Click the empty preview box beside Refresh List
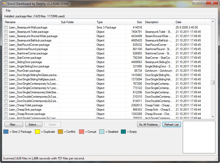The height and width of the screenshot is (163, 220). coord(199,137)
